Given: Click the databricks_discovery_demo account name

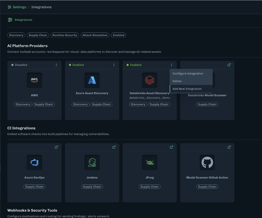Looking at the screenshot, I should coord(149,98).
